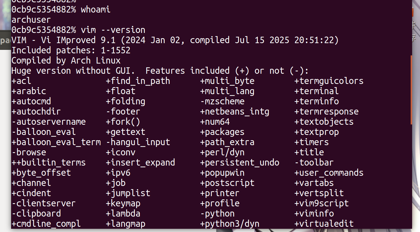Click the terminal's orange vertical scrollbar thumb
Screen dimensions: 420x232
pos(411,90)
